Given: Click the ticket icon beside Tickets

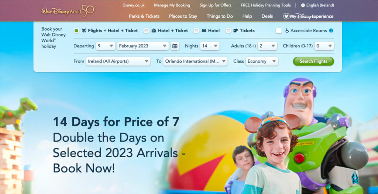Looking at the screenshot, I should [236, 30].
